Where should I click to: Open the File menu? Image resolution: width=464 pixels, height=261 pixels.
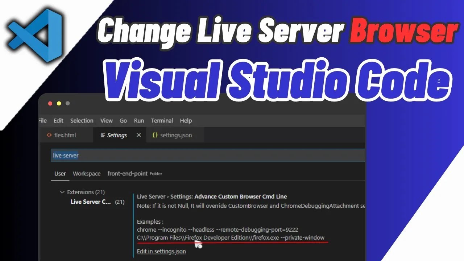42,120
